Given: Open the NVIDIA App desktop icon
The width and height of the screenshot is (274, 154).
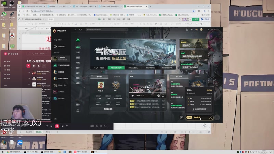Looking at the screenshot, I should [4, 4].
